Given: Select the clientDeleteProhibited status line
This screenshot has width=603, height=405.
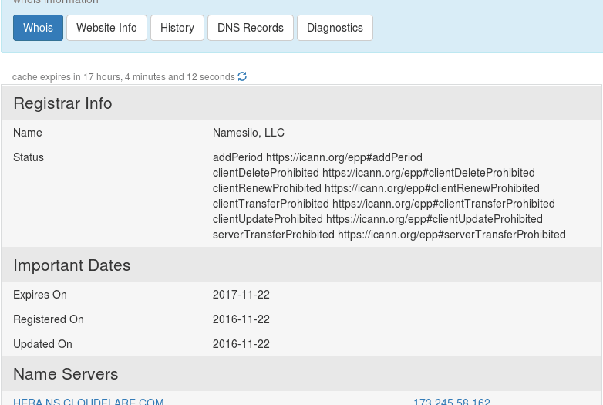Looking at the screenshot, I should coord(374,173).
